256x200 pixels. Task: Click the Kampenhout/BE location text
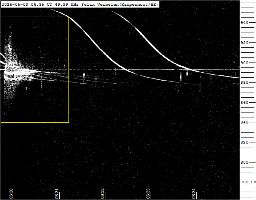[x=138, y=5]
